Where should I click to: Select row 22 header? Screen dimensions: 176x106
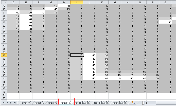coord(4,6)
